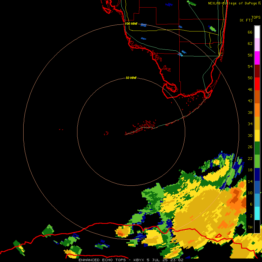Click the "10" legend value

(x=250, y=193)
